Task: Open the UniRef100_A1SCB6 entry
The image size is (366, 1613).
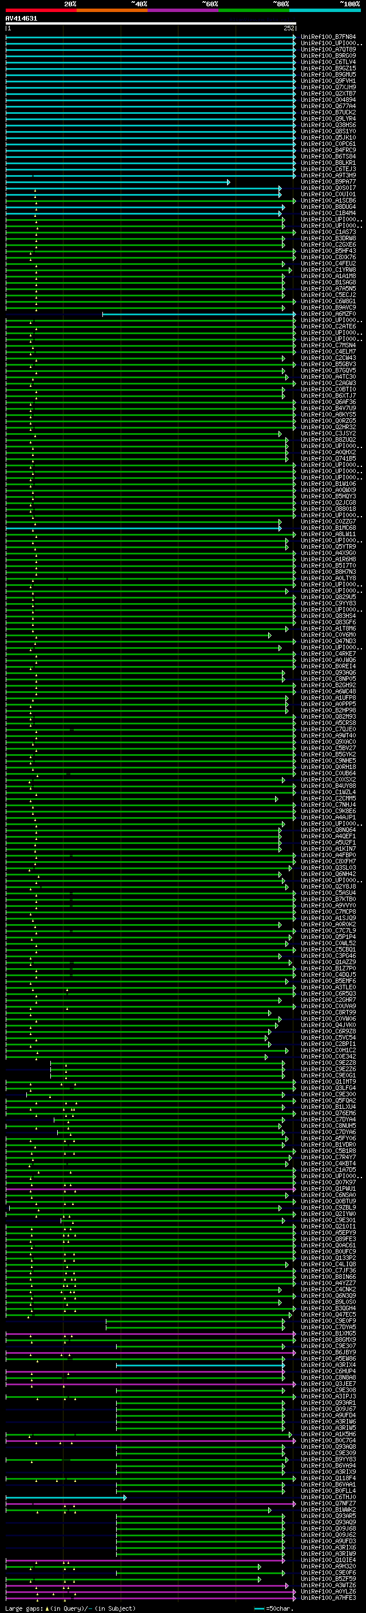Action: tap(328, 200)
